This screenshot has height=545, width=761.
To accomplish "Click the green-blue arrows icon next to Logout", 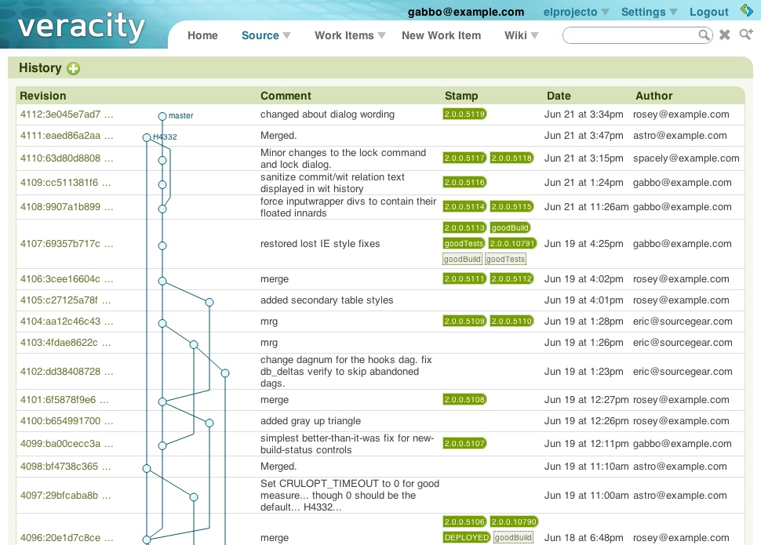I will pyautogui.click(x=746, y=11).
